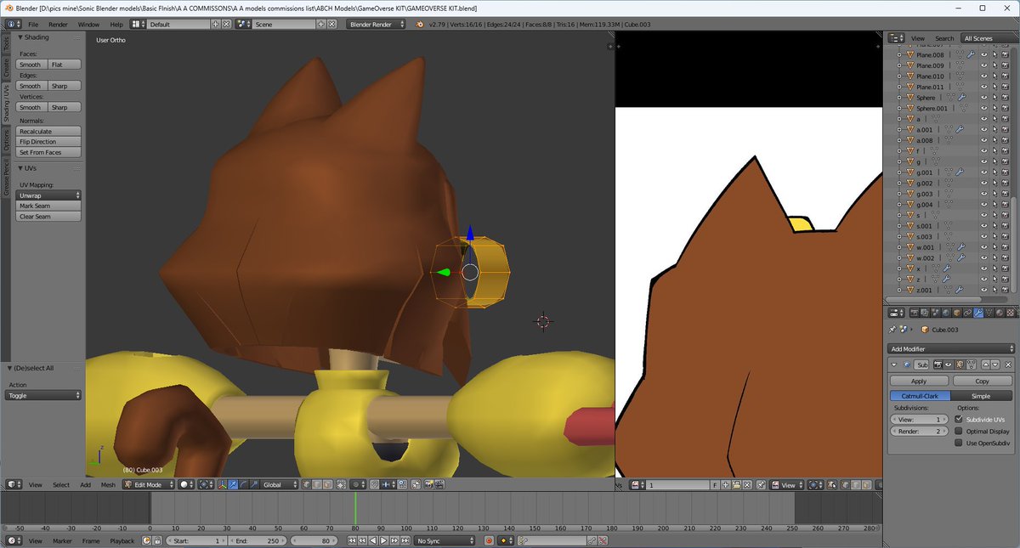Jump to the last frame

coord(405,540)
